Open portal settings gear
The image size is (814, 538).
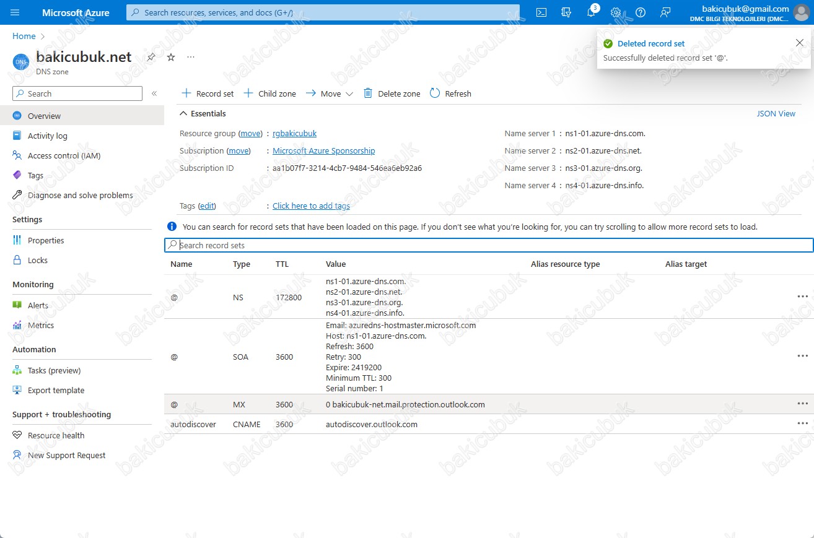tap(616, 12)
